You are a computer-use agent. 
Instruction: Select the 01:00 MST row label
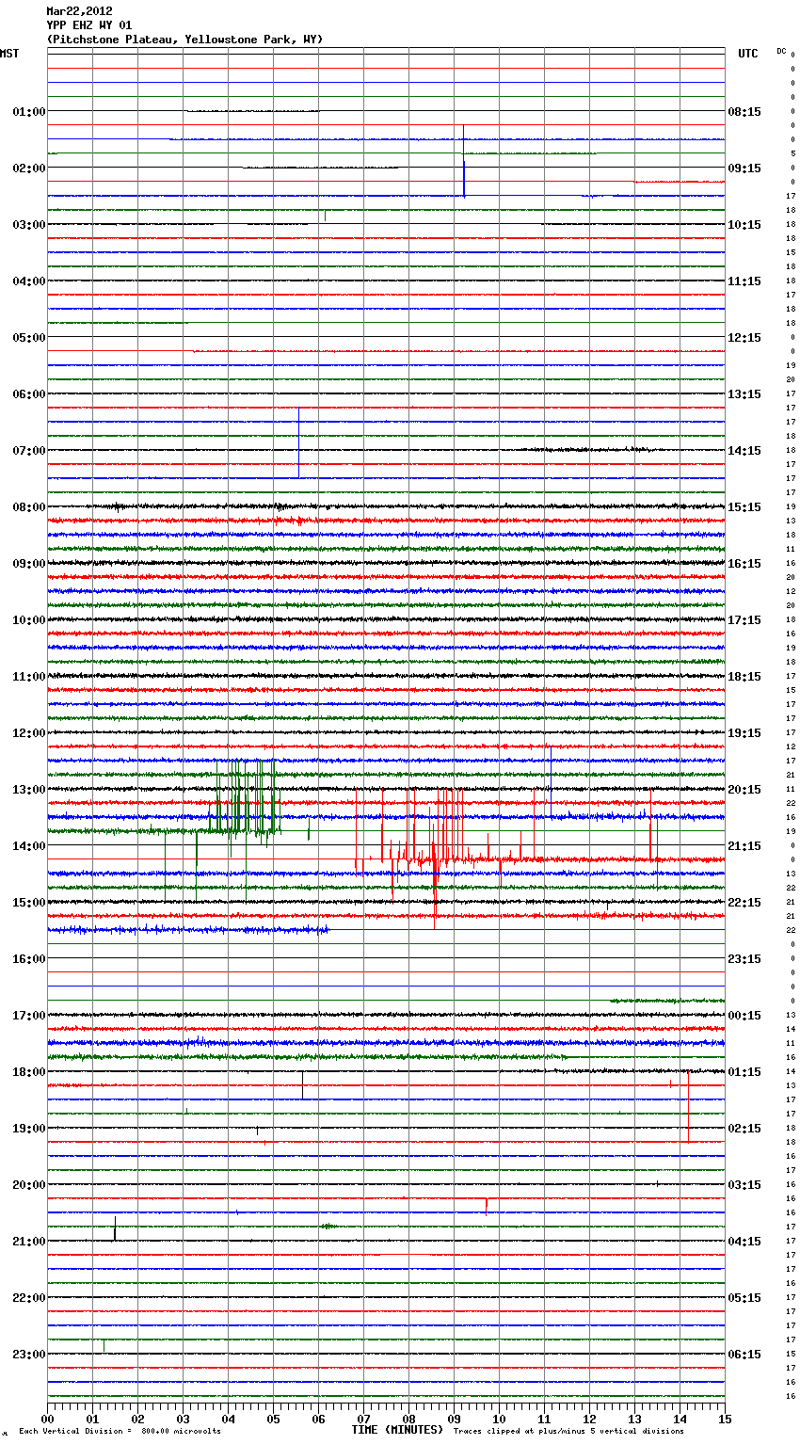(29, 112)
